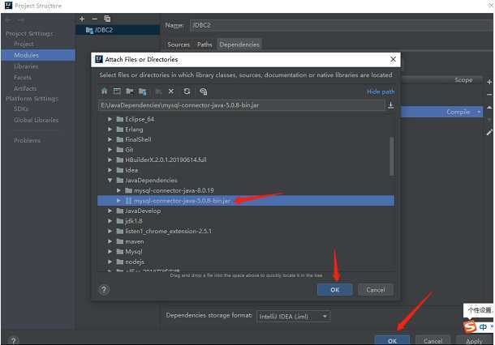Screen dimensions: 495x345
Task: Open Problems in the sidebar
Action: coord(27,140)
